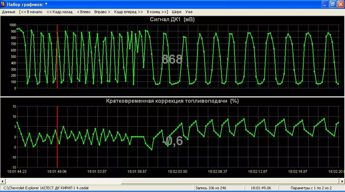The image size is (345, 192).
Task: Click the -0,6 value readout
Action: click(172, 141)
